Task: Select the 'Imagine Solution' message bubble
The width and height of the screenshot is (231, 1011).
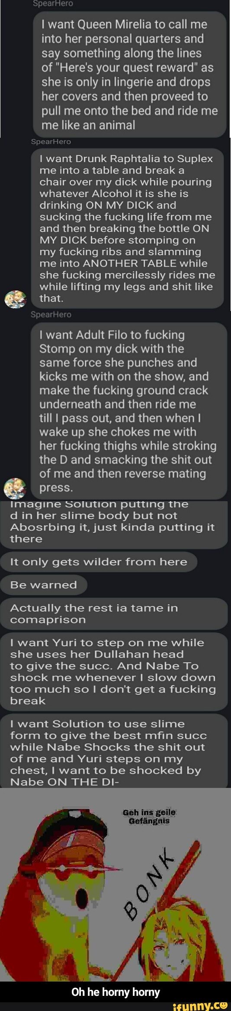Action: click(x=114, y=525)
